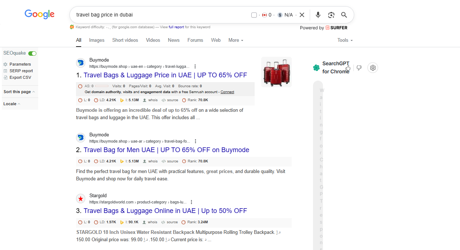460x250 pixels.
Task: Click the buymode.shop uae-ar URL breadcrumb
Action: click(140, 141)
